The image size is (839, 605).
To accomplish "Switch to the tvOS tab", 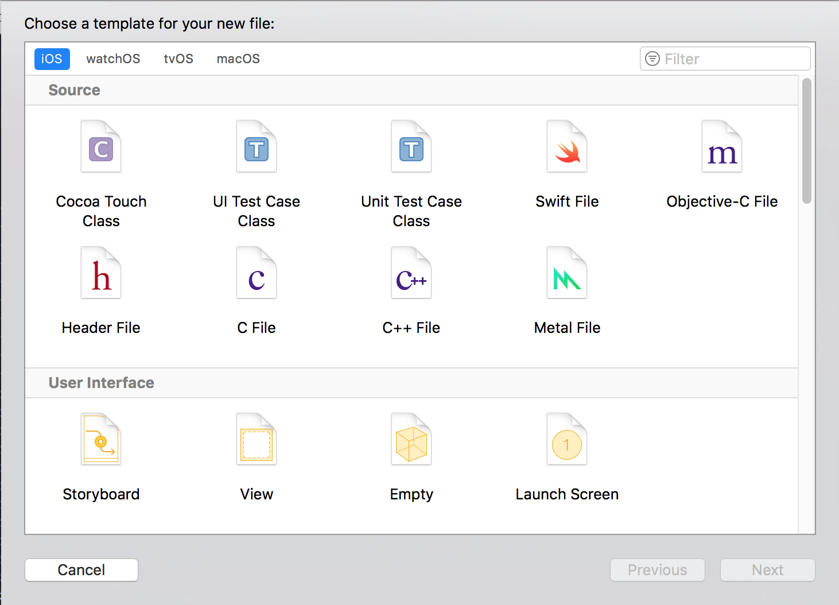I will (x=178, y=59).
